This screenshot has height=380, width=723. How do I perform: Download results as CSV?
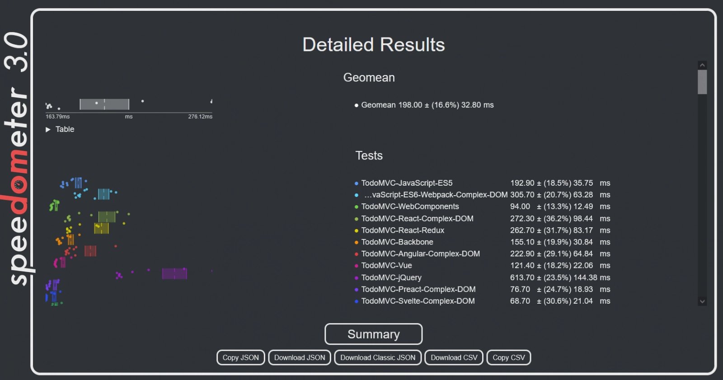pos(454,357)
